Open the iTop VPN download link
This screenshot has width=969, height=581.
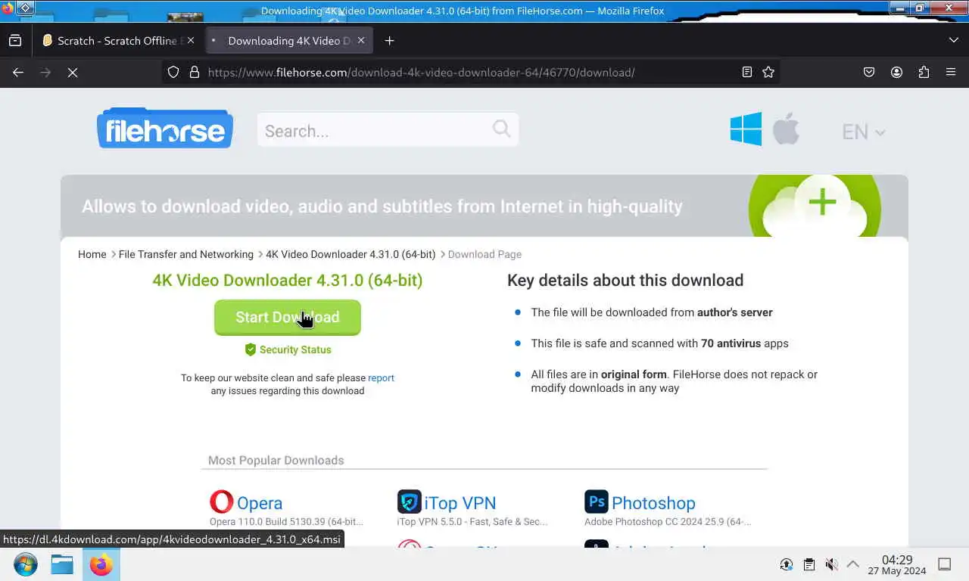click(460, 503)
